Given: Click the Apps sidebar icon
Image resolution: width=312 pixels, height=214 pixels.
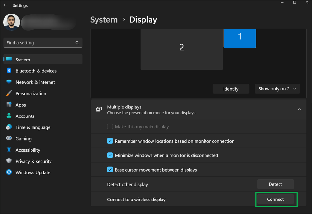Looking at the screenshot, I should [8, 105].
